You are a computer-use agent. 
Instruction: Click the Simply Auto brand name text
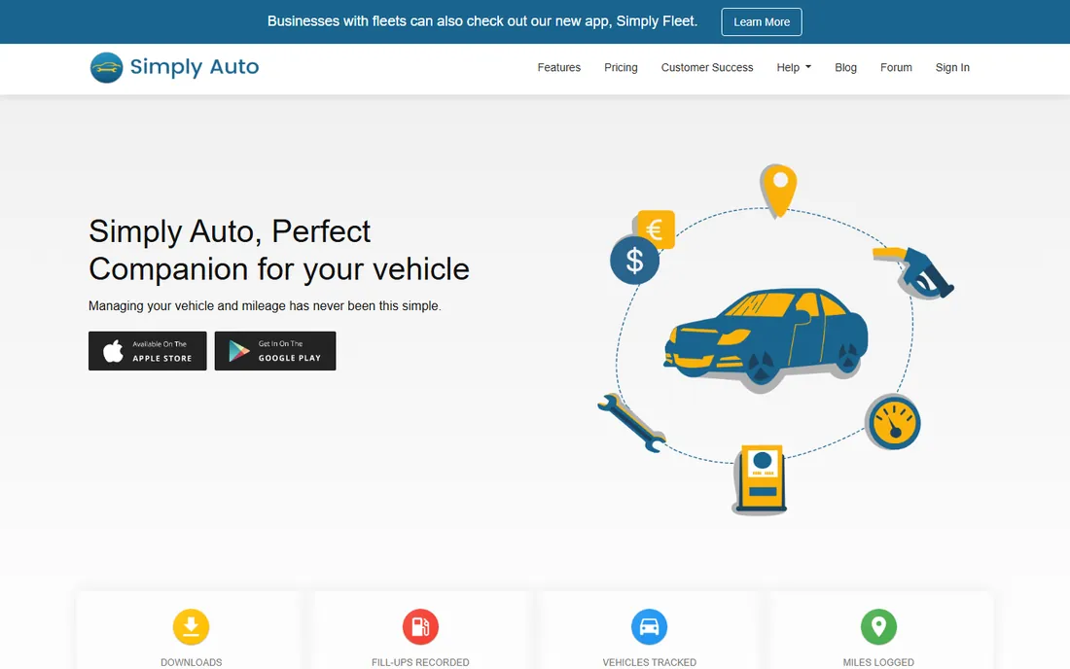coord(195,67)
